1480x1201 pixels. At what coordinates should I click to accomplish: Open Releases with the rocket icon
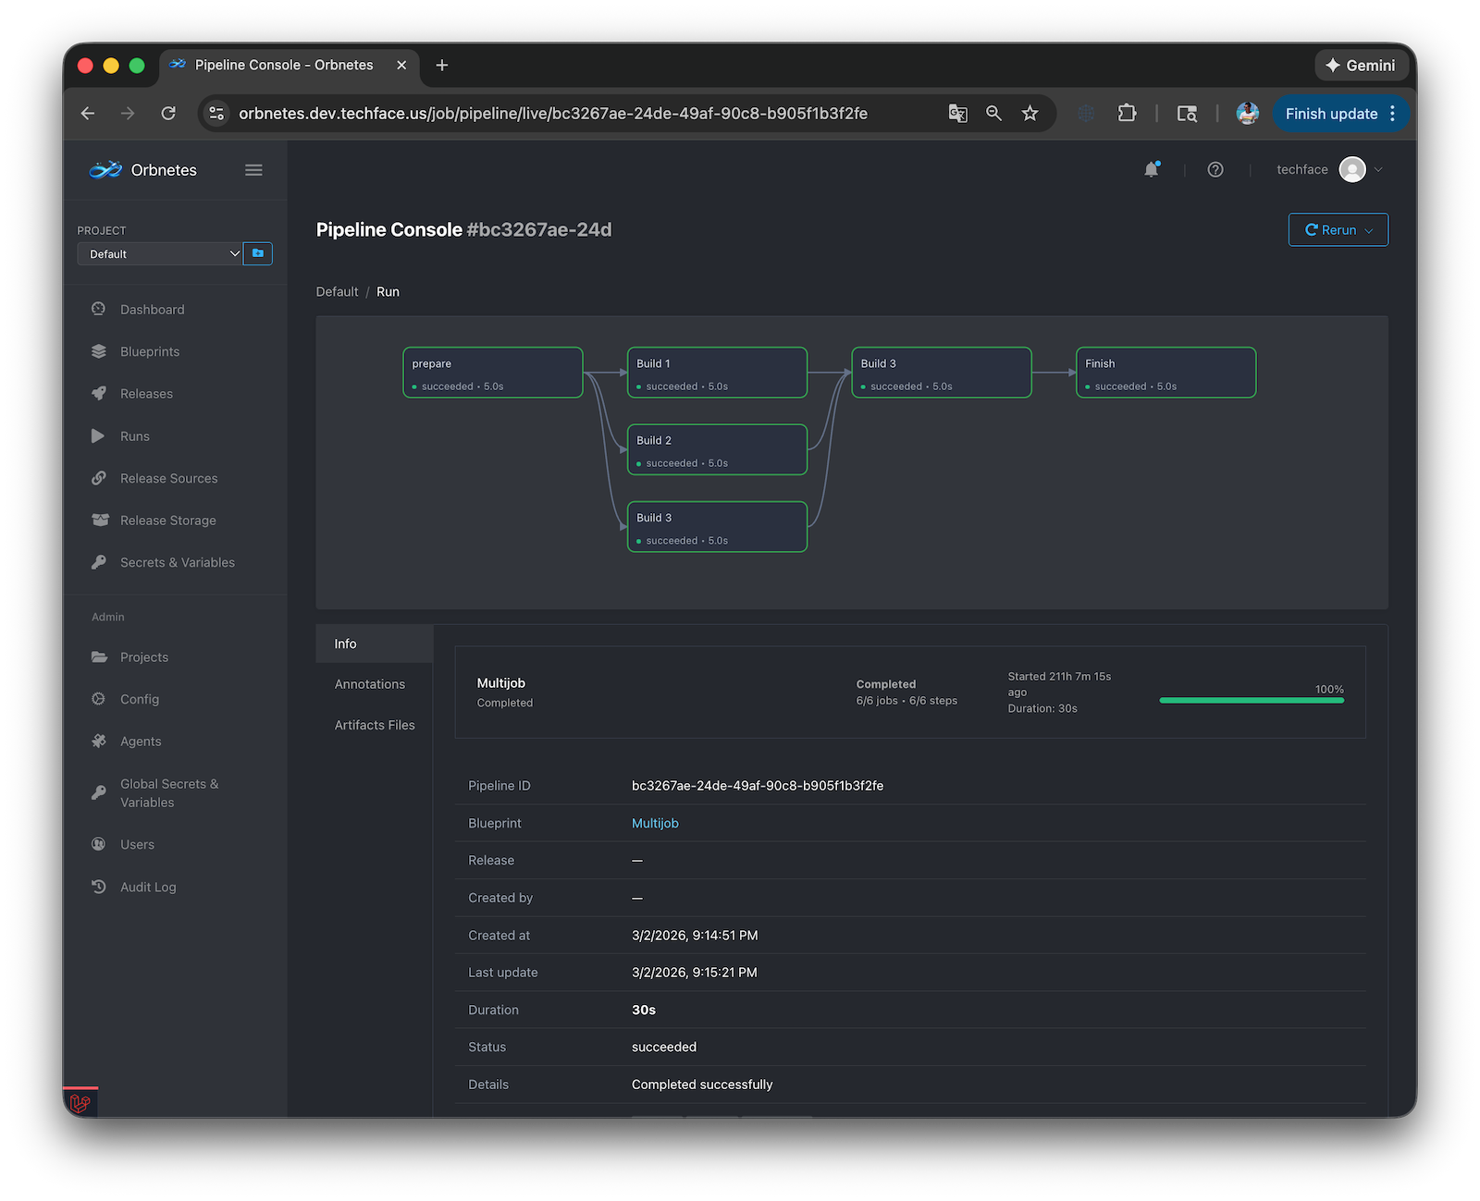coord(146,394)
